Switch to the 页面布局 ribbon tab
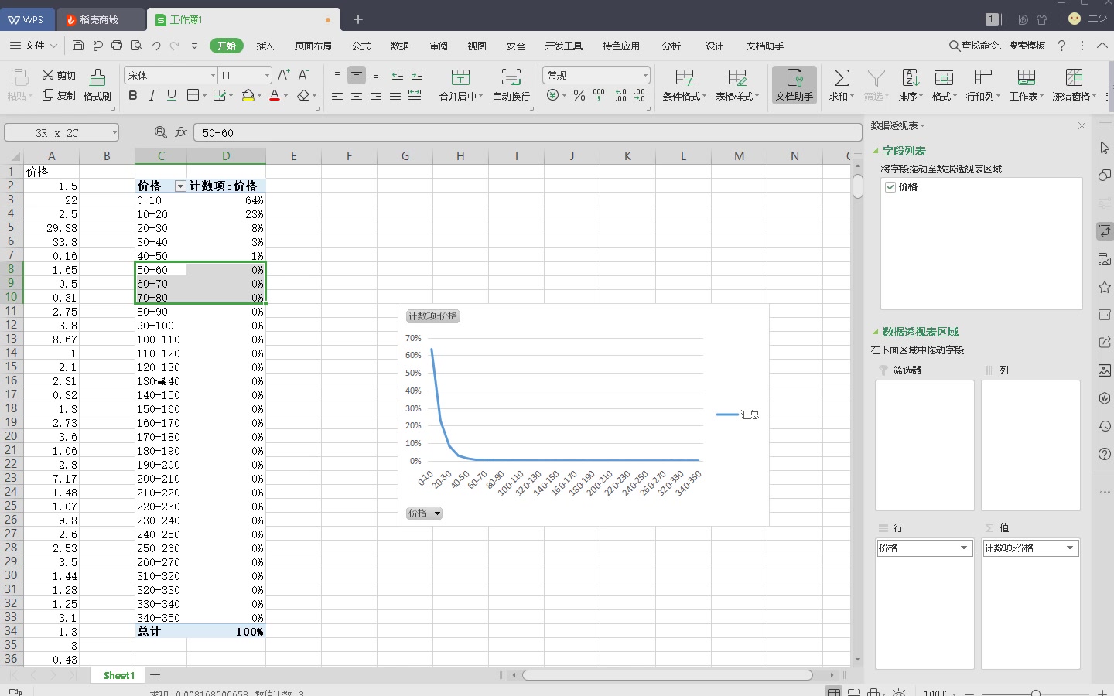This screenshot has width=1114, height=696. point(313,46)
